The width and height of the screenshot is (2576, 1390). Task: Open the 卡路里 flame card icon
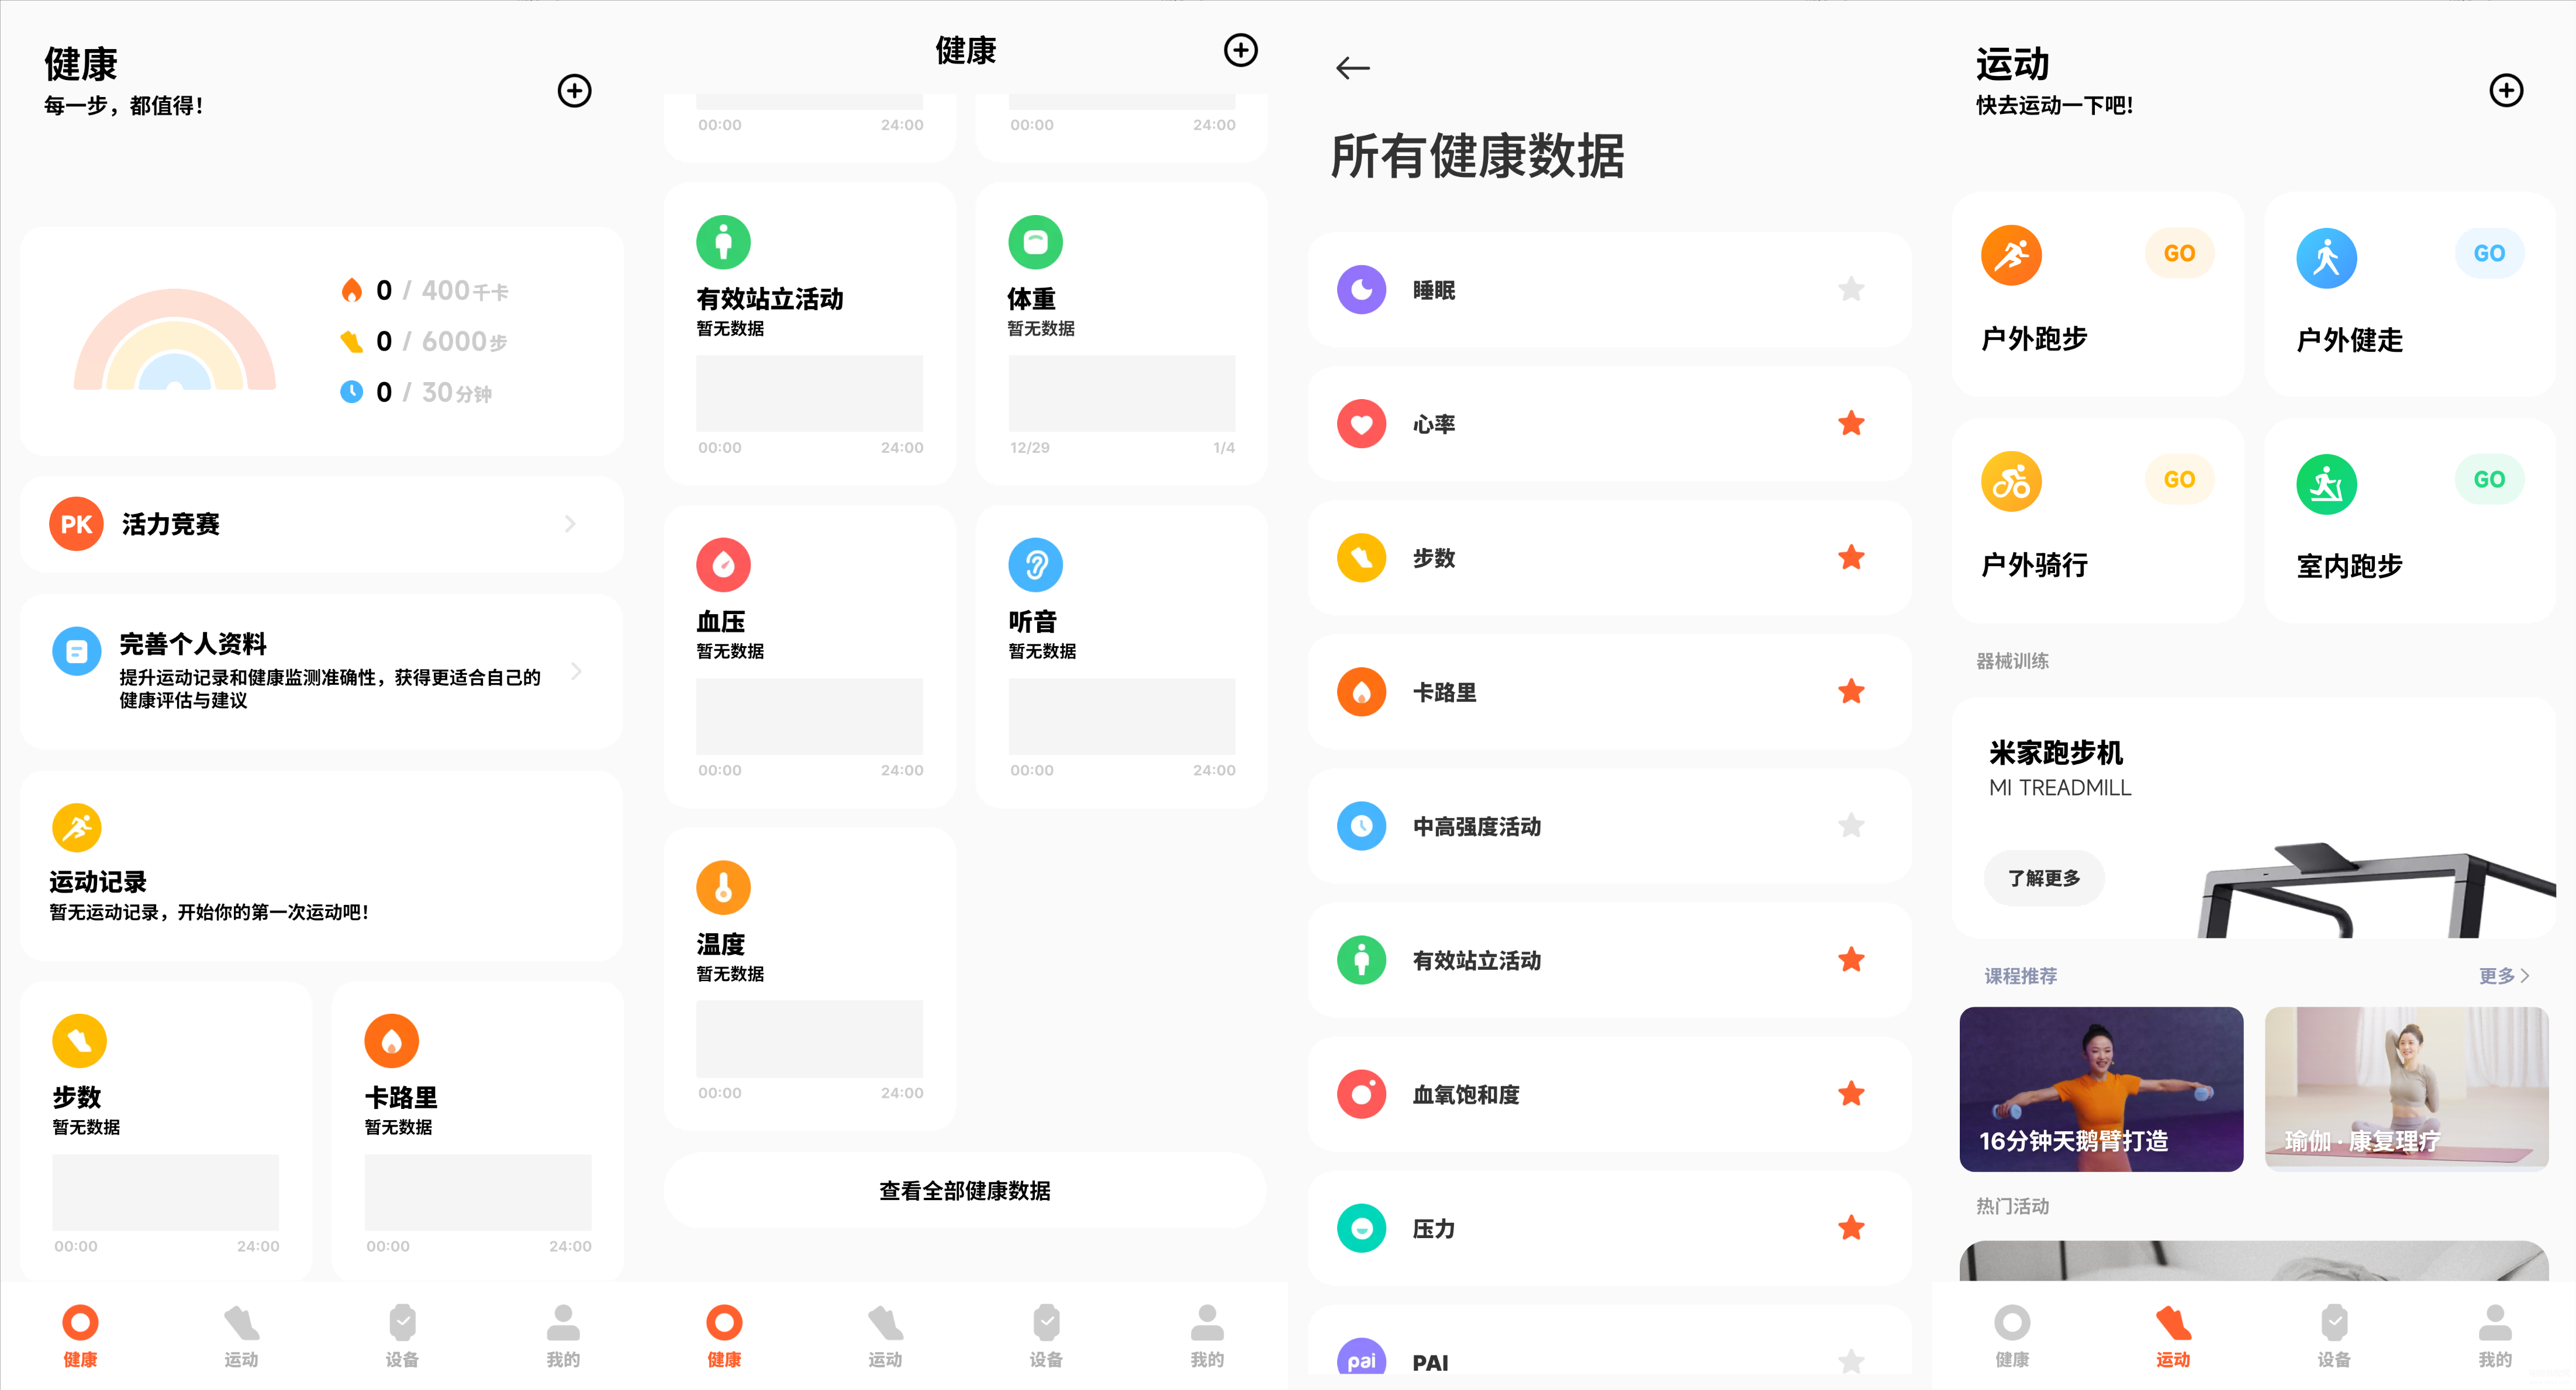click(x=391, y=1041)
